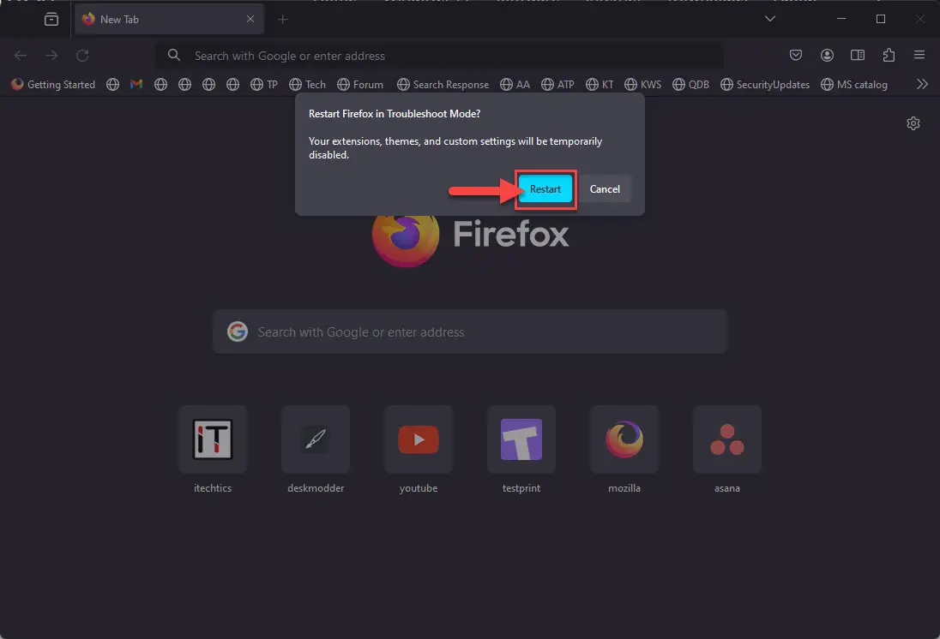Toggle the sidebar button top-left
Image resolution: width=940 pixels, height=639 pixels.
click(x=51, y=18)
